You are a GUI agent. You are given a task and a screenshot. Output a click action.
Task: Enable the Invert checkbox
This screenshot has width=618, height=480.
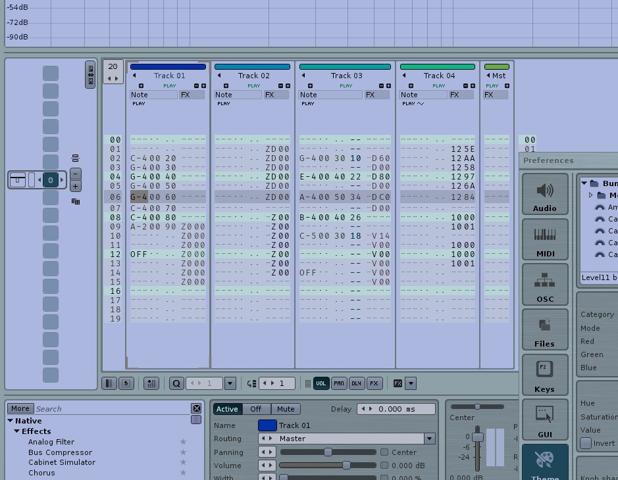pyautogui.click(x=586, y=443)
